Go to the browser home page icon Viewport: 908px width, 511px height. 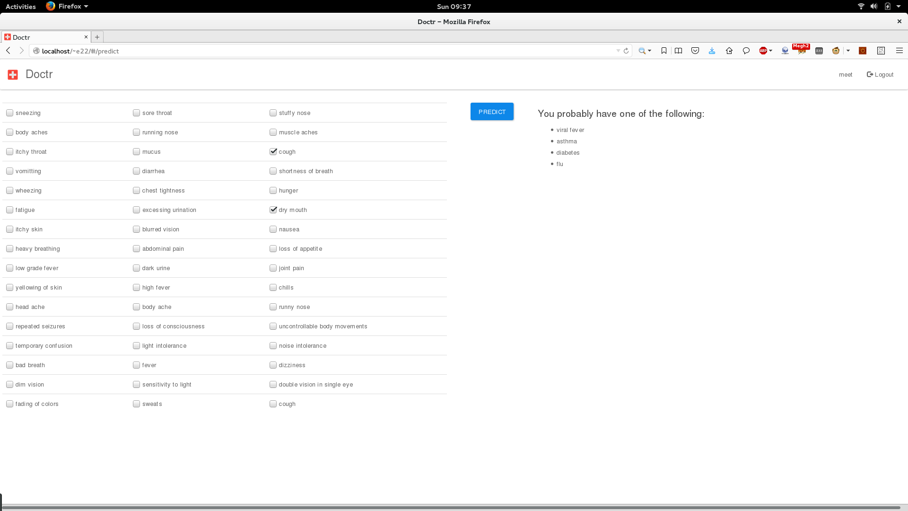pyautogui.click(x=729, y=51)
